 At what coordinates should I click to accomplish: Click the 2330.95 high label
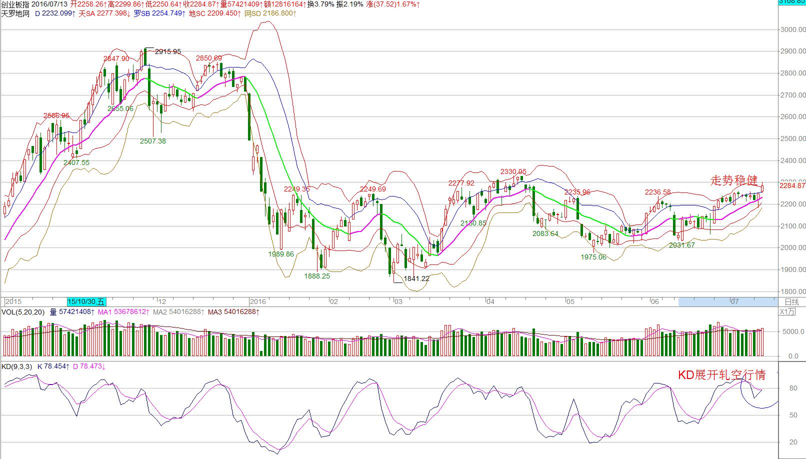[513, 171]
